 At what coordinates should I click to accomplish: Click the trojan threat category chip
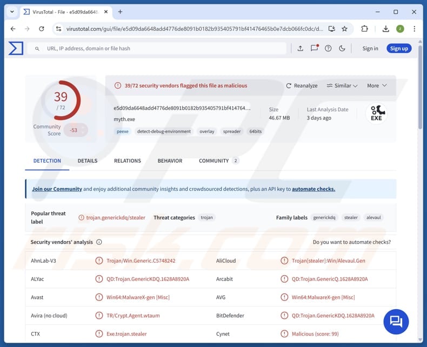[206, 218]
